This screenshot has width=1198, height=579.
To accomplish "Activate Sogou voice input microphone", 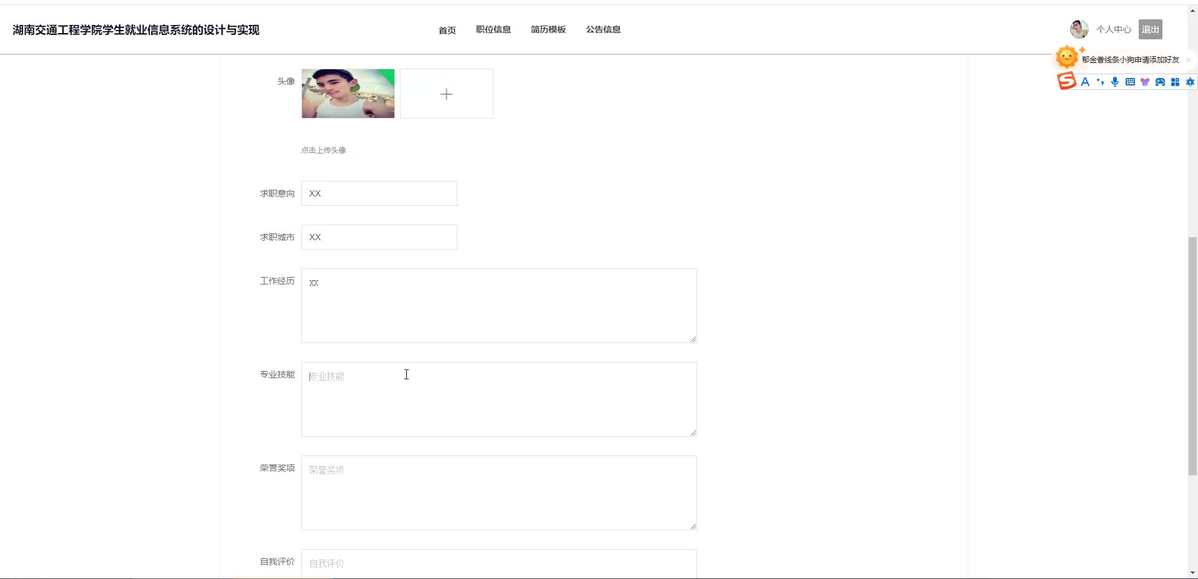I will [1115, 82].
